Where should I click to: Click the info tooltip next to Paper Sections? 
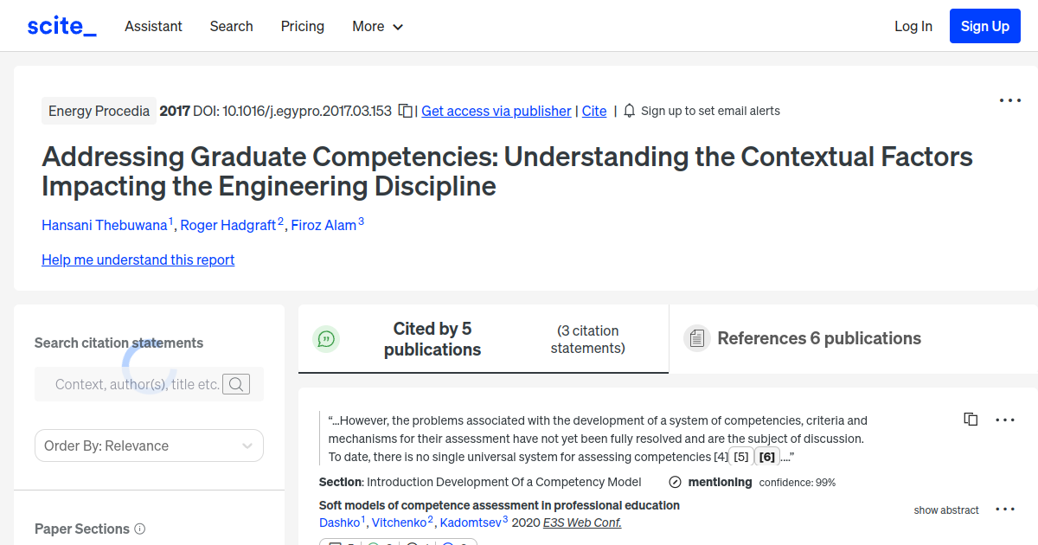point(141,529)
